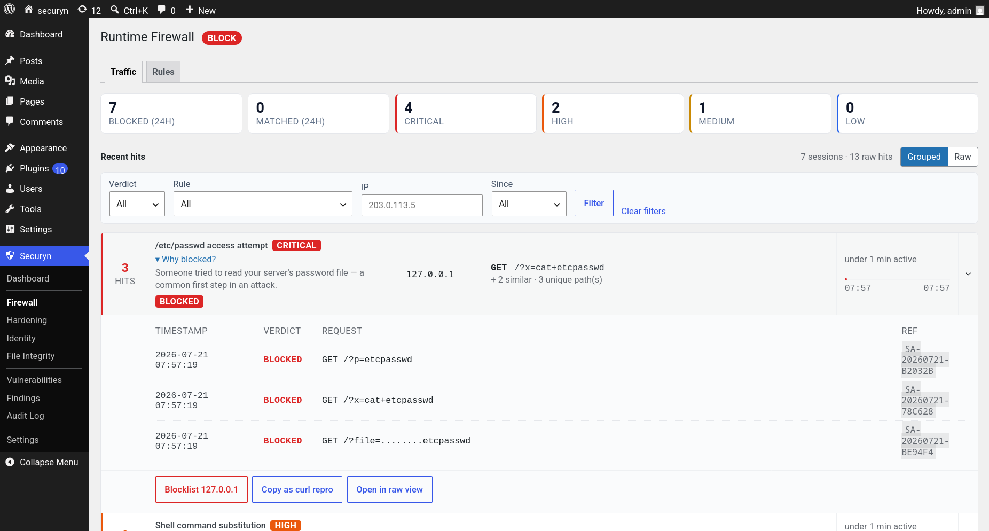989x531 pixels.
Task: Click the Shell command substitution hit title
Action: coord(210,525)
